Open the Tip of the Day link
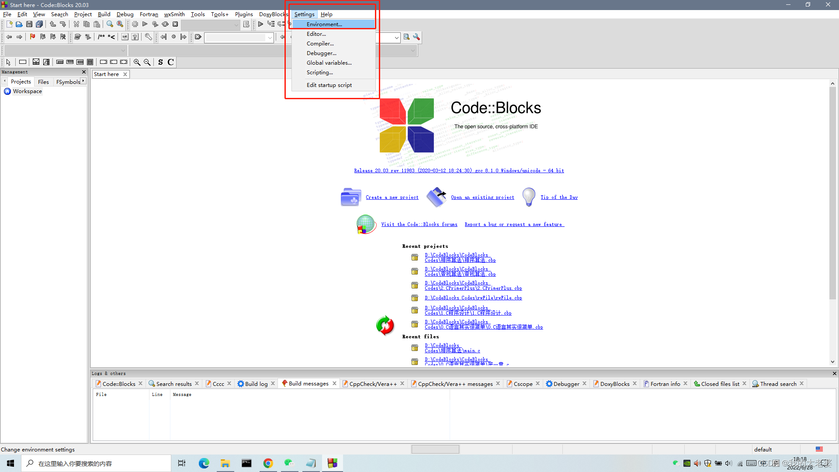This screenshot has width=839, height=472. (559, 197)
